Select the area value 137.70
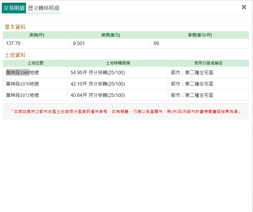253x212 pixels. 13,44
